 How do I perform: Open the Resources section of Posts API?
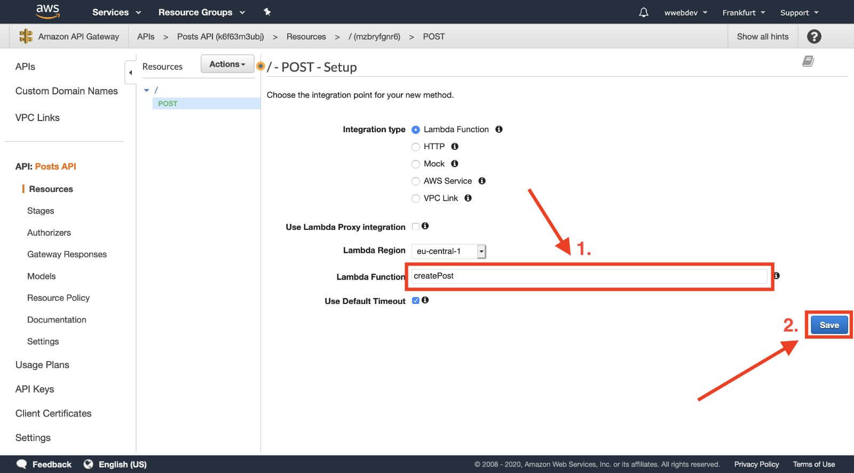tap(51, 189)
